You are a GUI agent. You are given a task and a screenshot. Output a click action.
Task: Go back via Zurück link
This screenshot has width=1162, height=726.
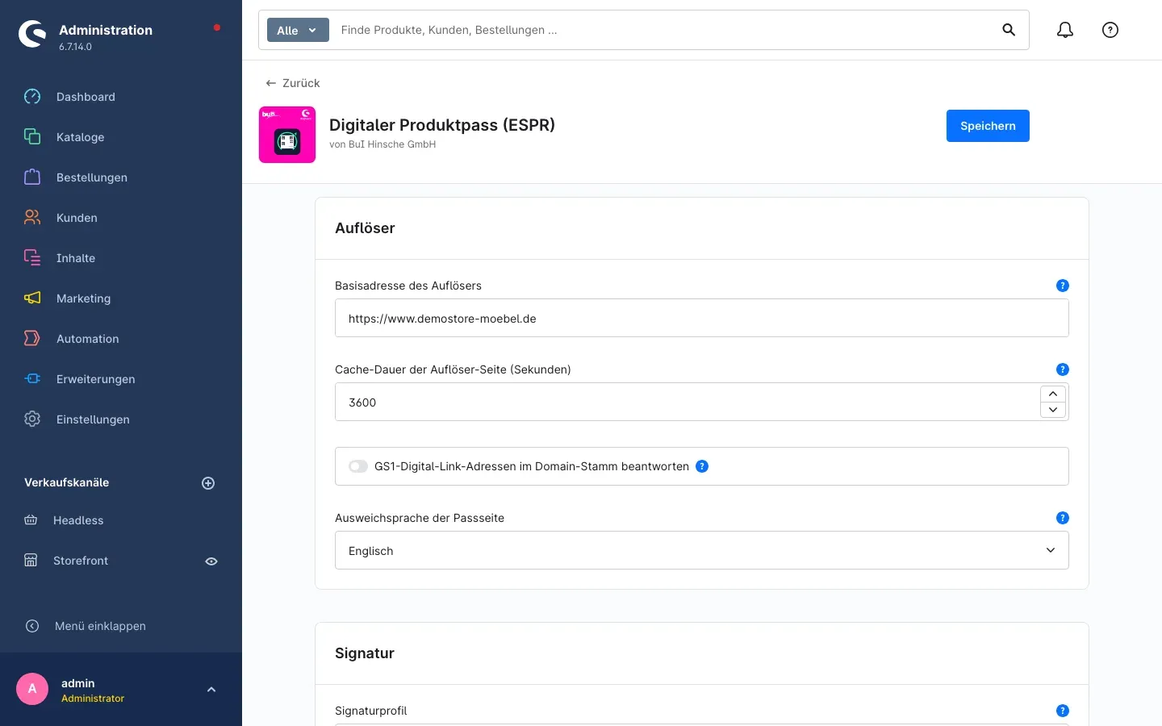coord(293,83)
